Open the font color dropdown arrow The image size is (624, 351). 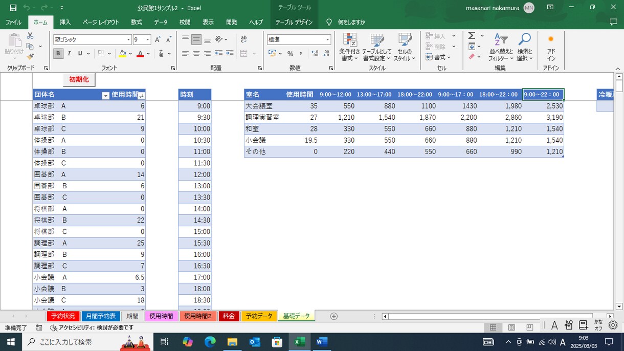[x=148, y=54]
